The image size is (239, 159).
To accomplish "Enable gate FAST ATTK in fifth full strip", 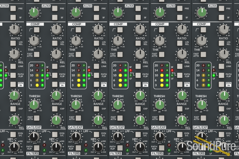I will (x=203, y=118).
